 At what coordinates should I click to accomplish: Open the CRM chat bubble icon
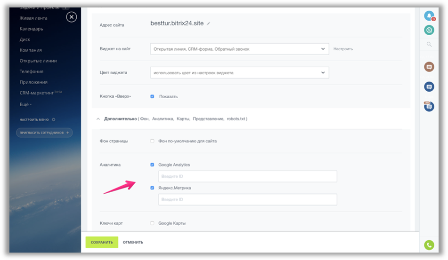pos(429,106)
